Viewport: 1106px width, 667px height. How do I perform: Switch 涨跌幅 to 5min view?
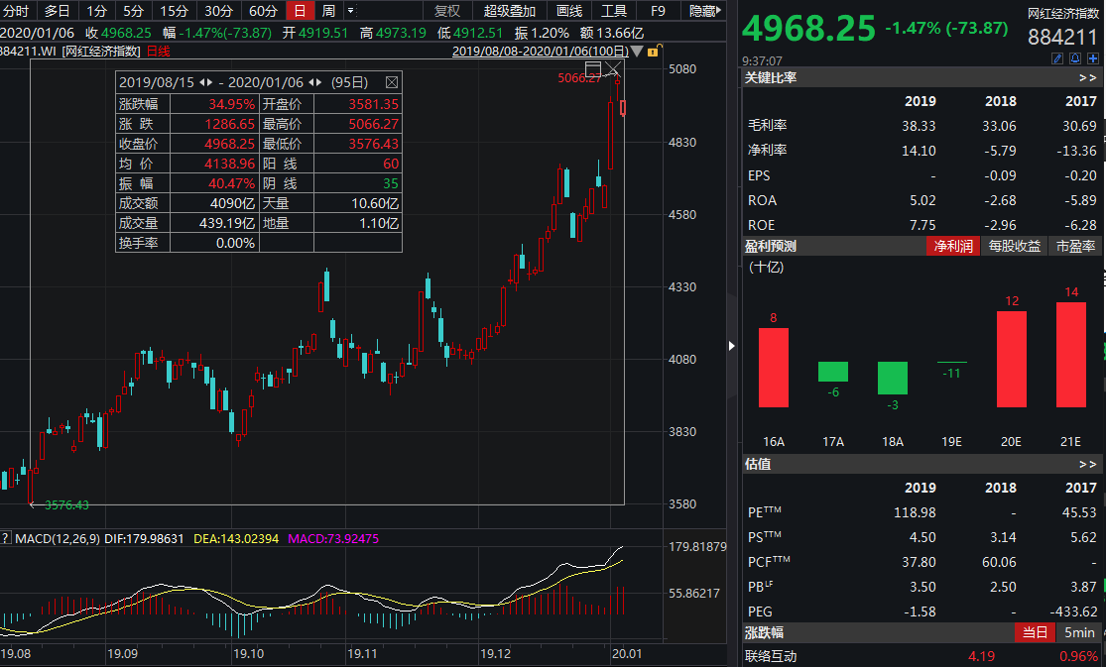coord(1079,632)
